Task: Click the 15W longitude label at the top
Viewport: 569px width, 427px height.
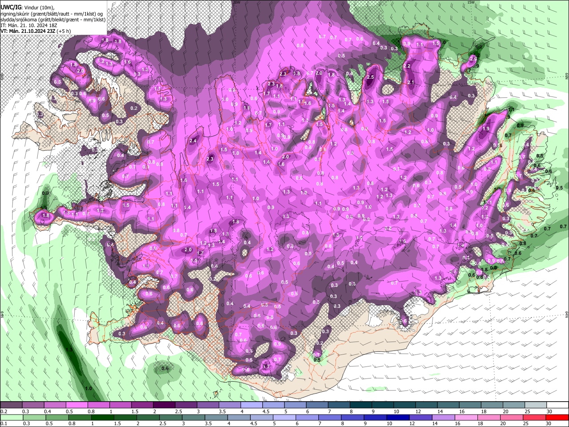Action: point(471,2)
